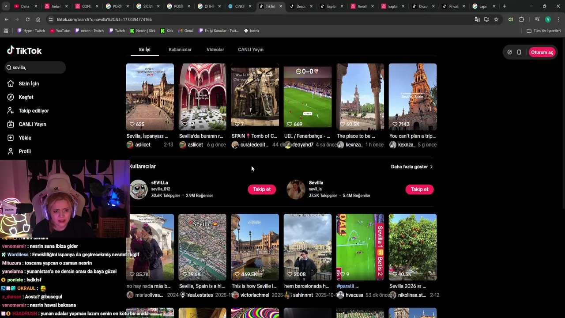This screenshot has height=318, width=565.
Task: Expand Daha fazla göster for users
Action: (x=412, y=167)
